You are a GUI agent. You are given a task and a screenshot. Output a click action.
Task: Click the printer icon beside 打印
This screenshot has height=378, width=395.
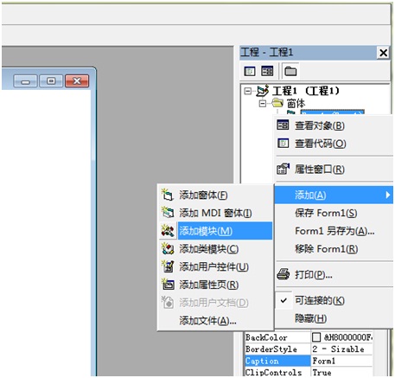click(284, 274)
